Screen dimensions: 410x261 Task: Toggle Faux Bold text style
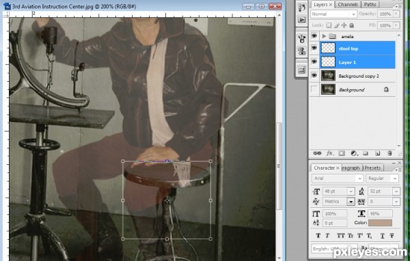coord(318,236)
